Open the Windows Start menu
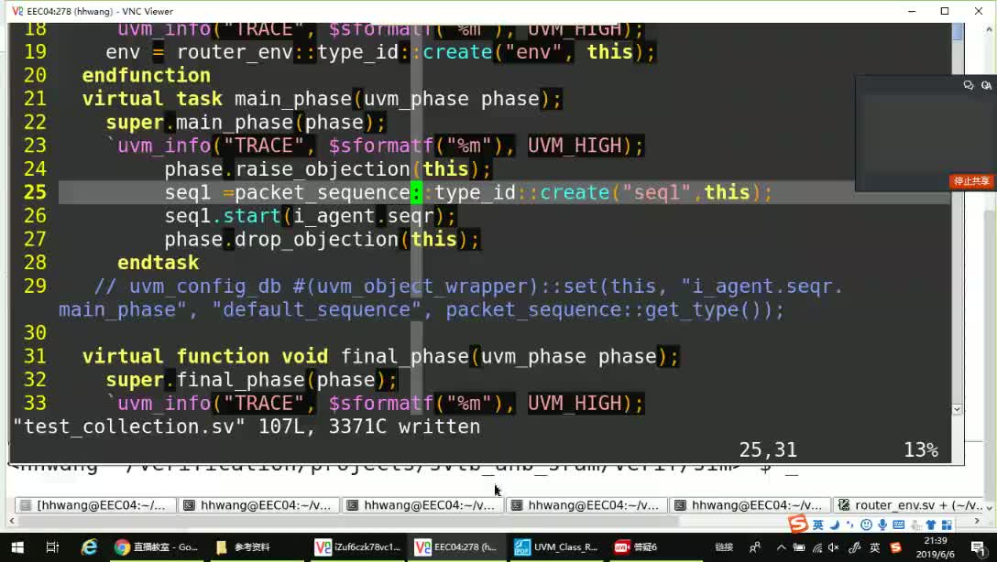 [17, 546]
